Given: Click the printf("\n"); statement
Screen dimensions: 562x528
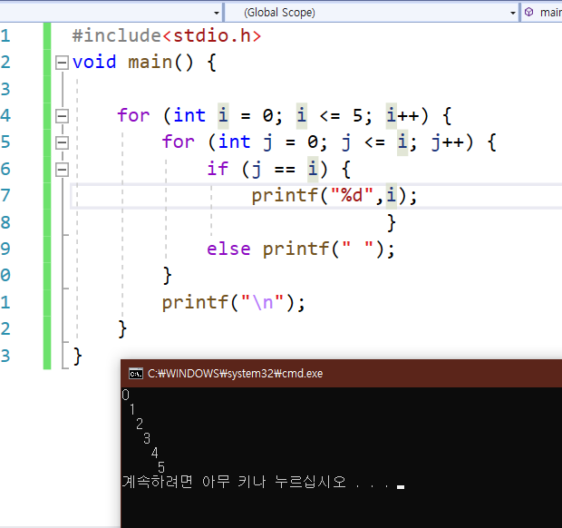Looking at the screenshot, I should pyautogui.click(x=233, y=302).
